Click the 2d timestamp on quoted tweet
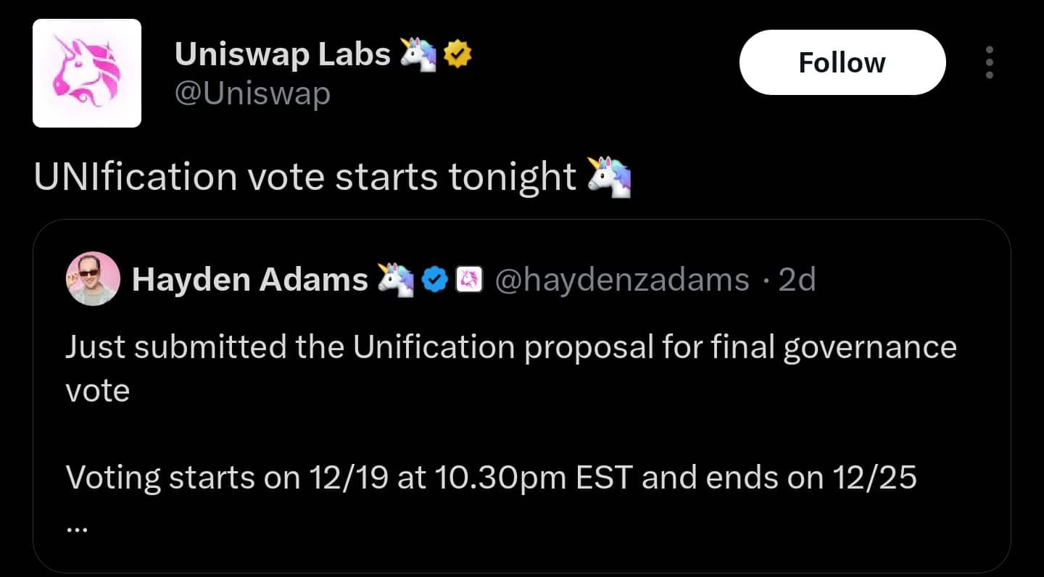 click(797, 279)
